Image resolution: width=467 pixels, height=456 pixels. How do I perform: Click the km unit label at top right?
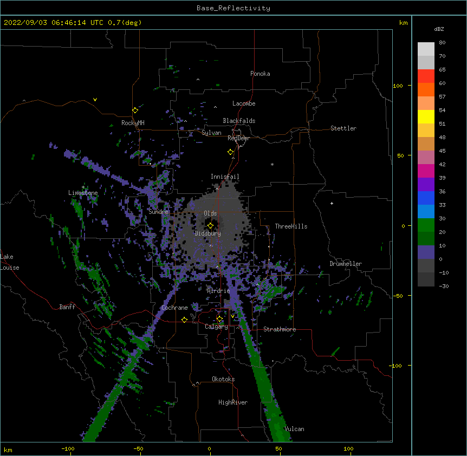click(x=403, y=23)
